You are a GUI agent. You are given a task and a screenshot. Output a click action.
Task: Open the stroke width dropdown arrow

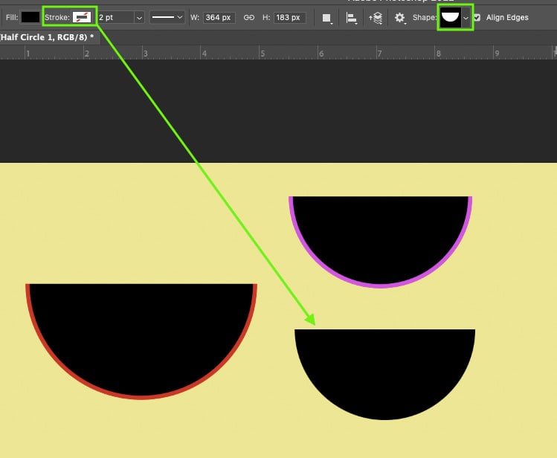click(x=139, y=17)
